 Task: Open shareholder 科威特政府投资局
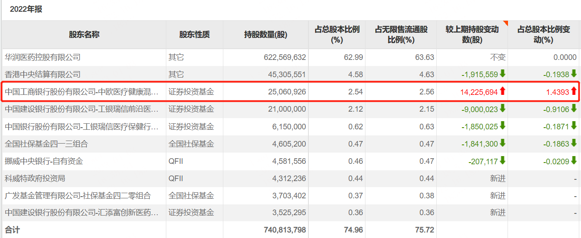point(35,178)
